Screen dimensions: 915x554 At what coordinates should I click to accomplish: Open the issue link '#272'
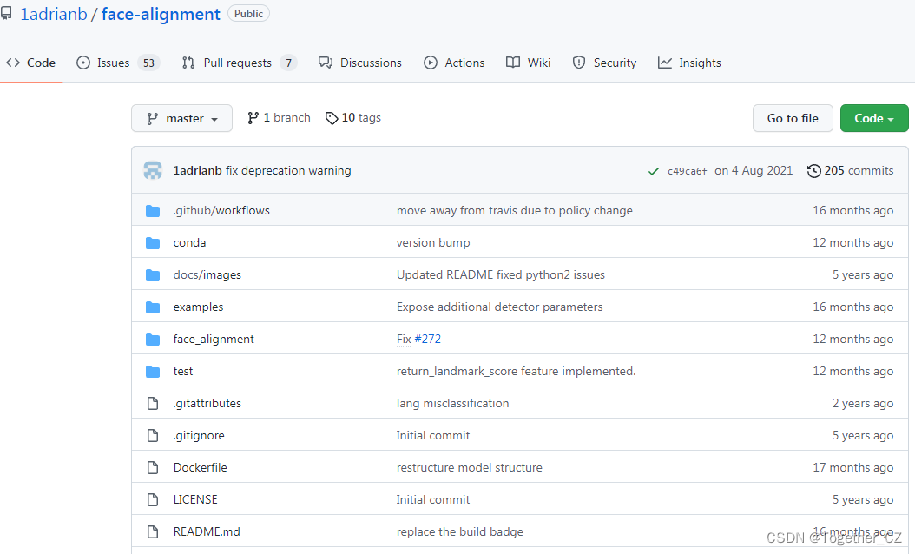(428, 339)
